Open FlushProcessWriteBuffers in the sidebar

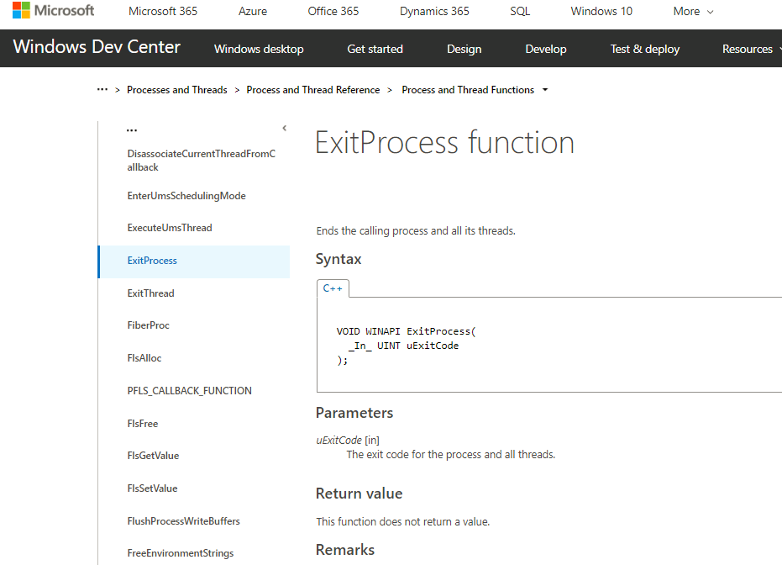tap(183, 521)
